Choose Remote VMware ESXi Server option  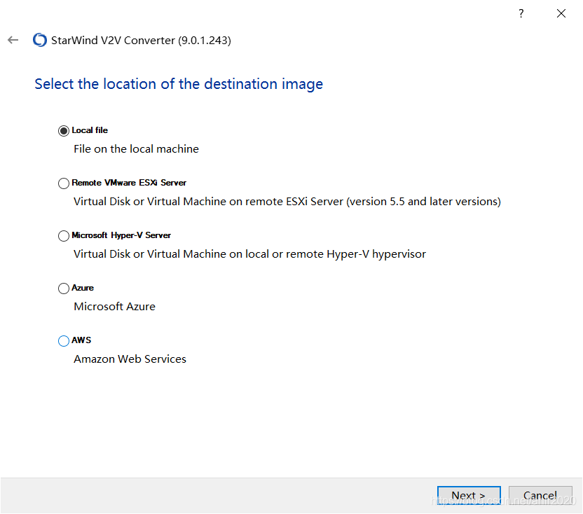pyautogui.click(x=64, y=183)
